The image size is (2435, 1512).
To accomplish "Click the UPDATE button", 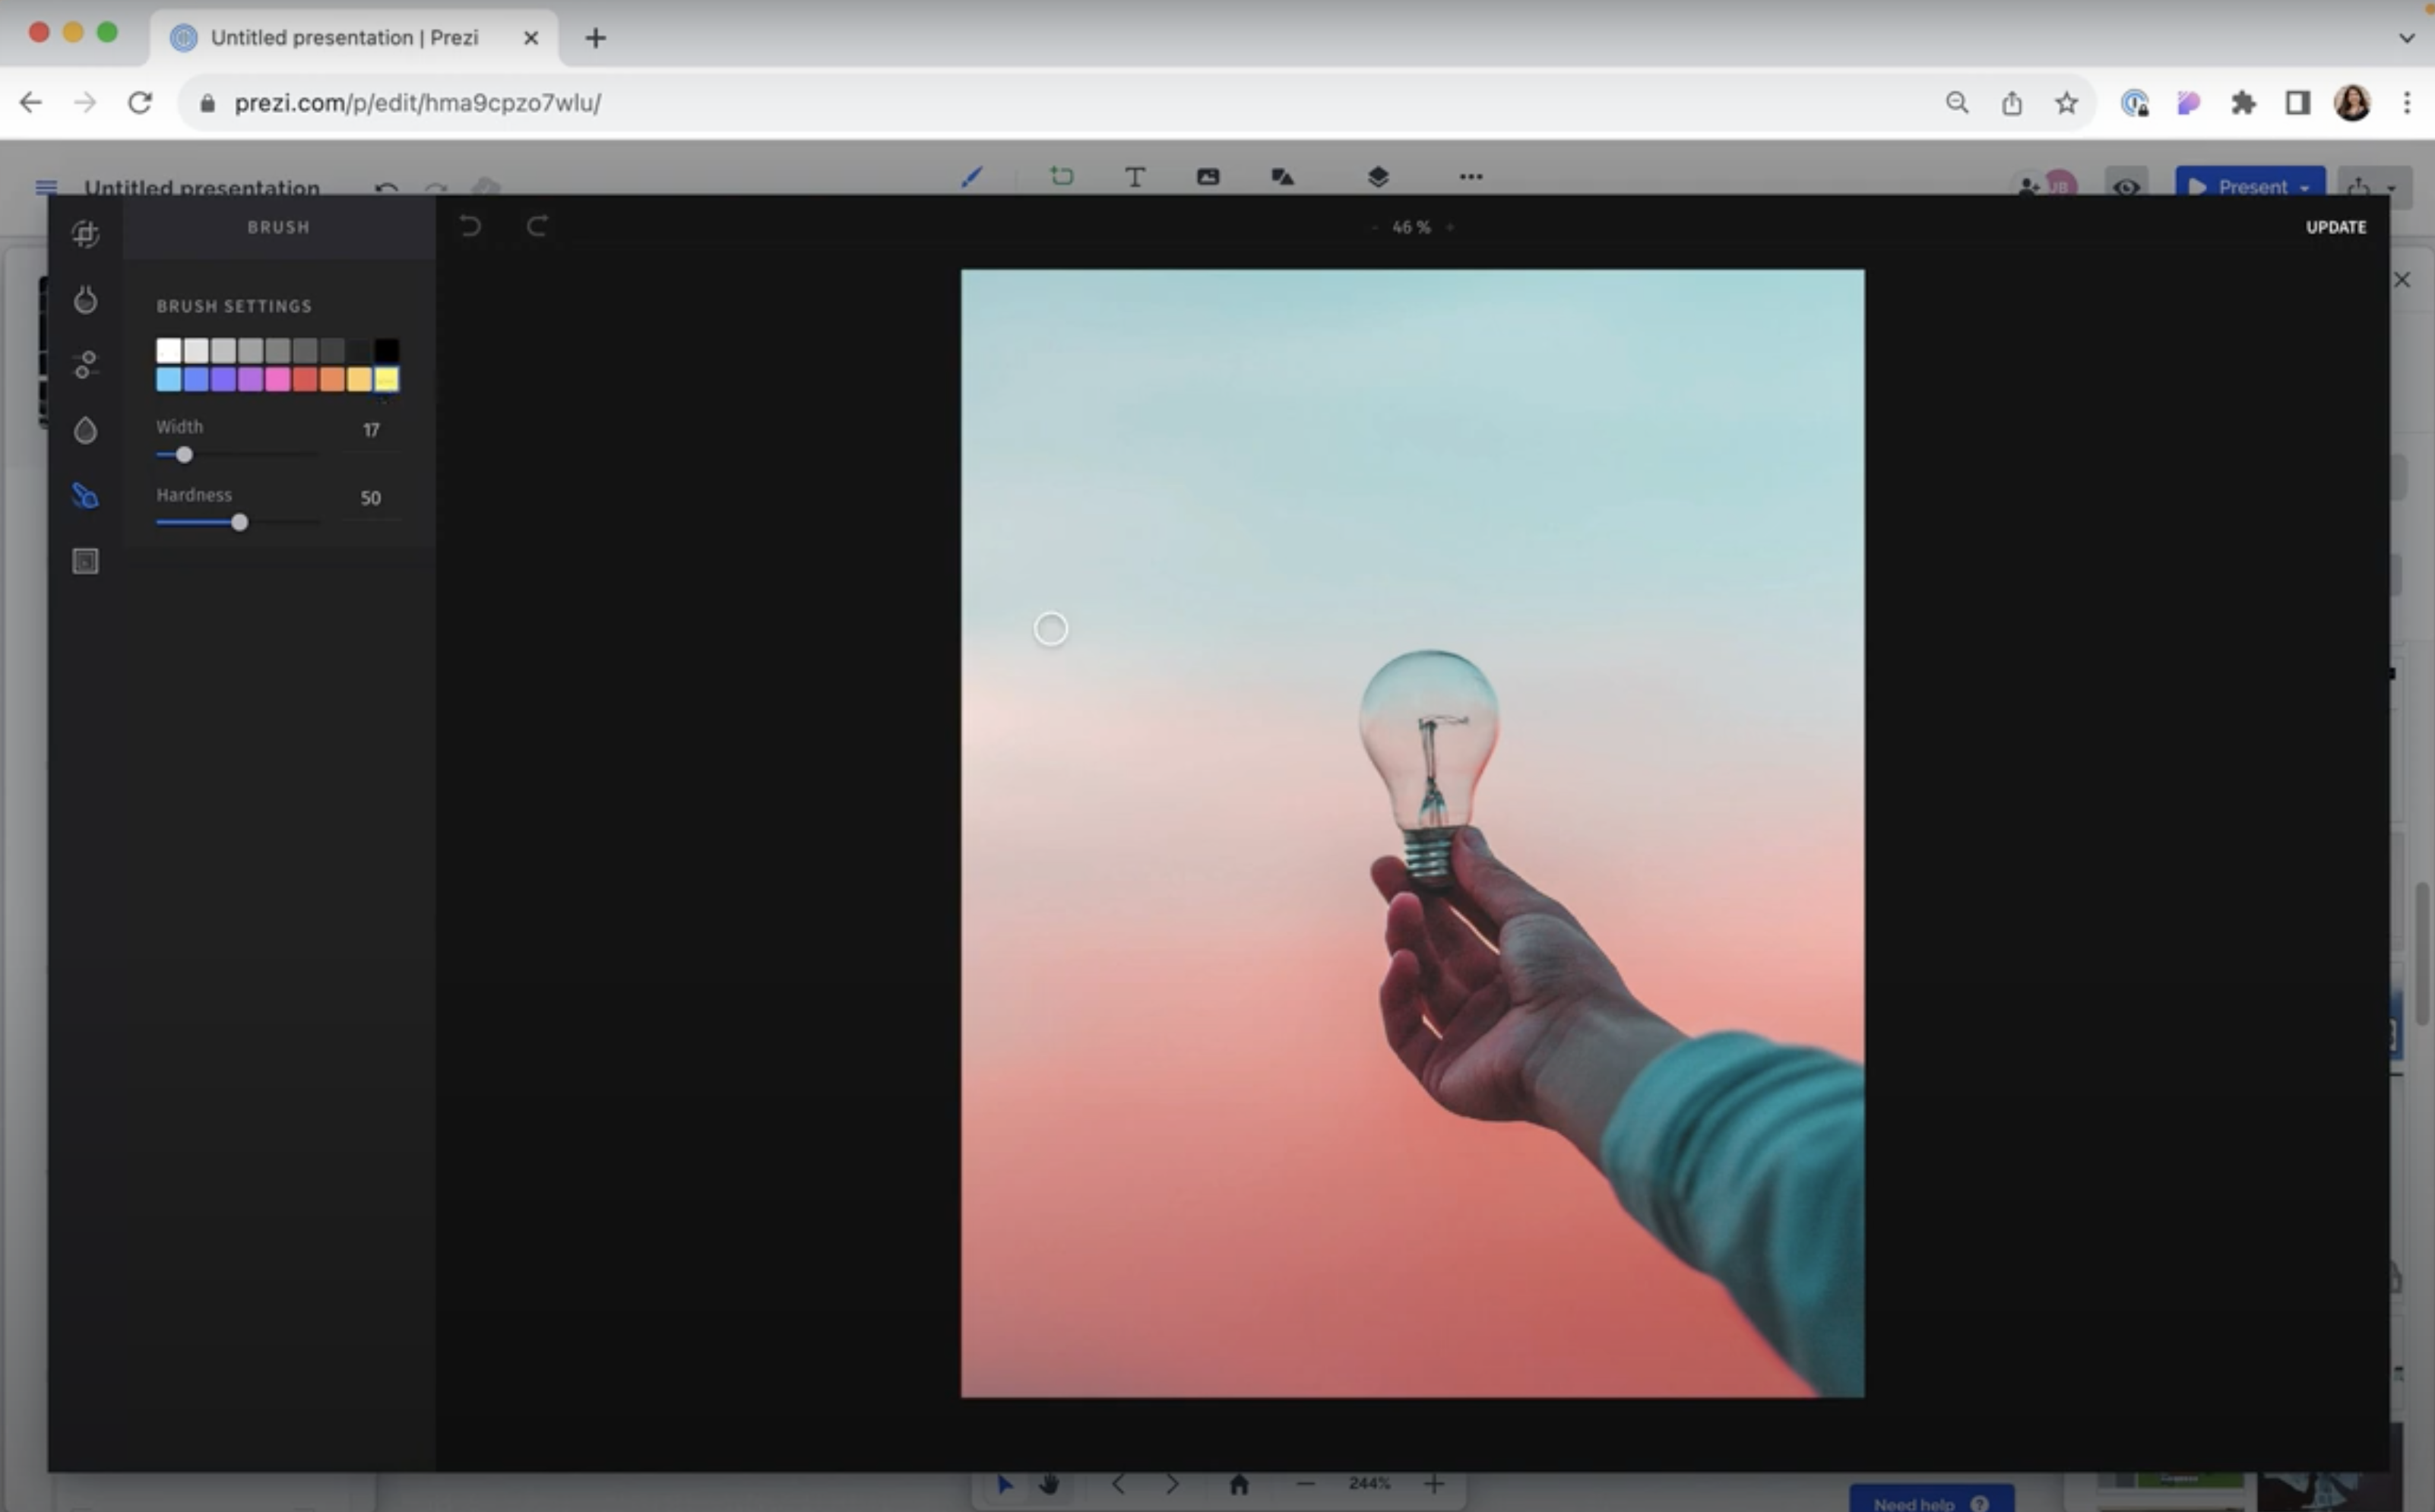I will (x=2335, y=227).
